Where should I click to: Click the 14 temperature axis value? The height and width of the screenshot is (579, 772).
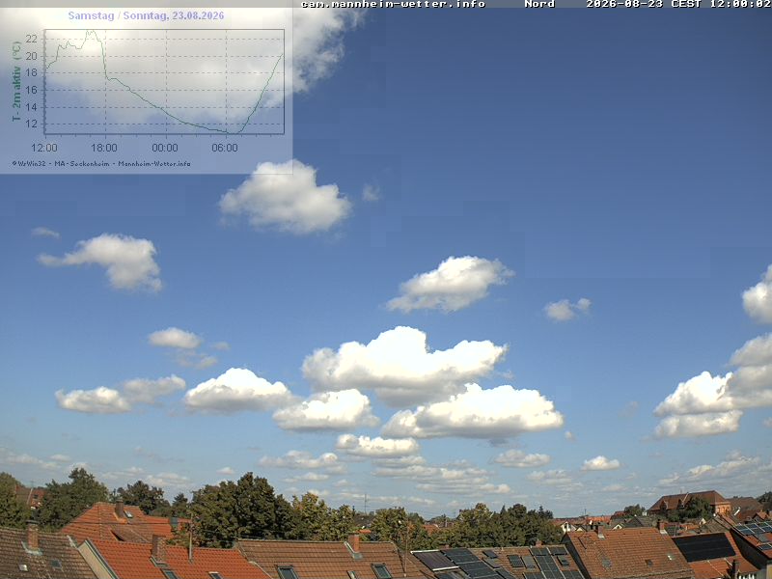coord(32,107)
